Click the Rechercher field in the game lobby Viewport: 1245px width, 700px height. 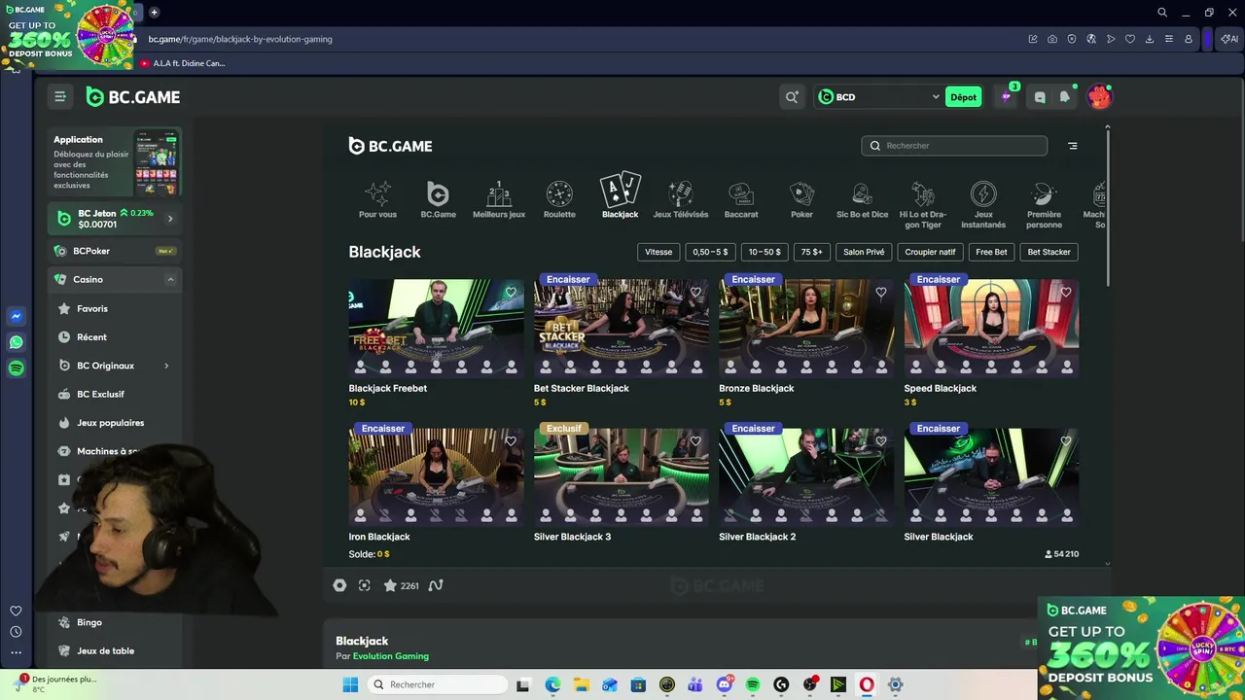tap(954, 146)
